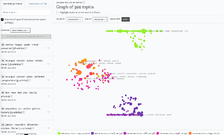Uncheck 'filter list of topics if matches current search'
Image resolution: width=224 pixels, height=135 pixels.
[2, 19]
